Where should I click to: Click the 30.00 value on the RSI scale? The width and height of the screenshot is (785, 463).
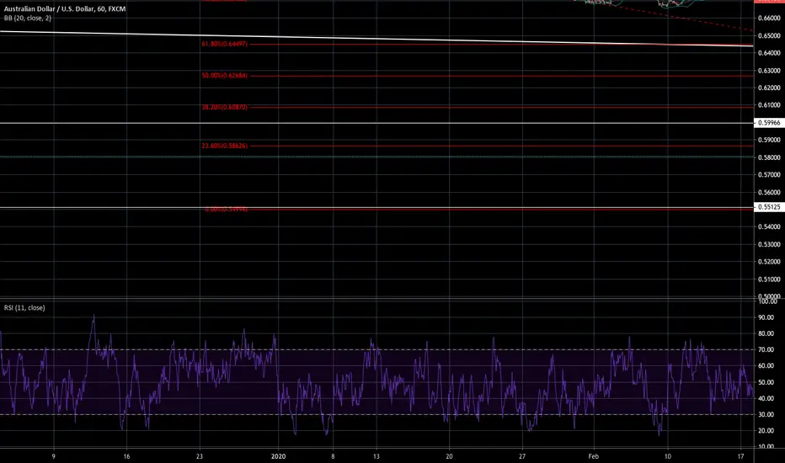pos(766,415)
